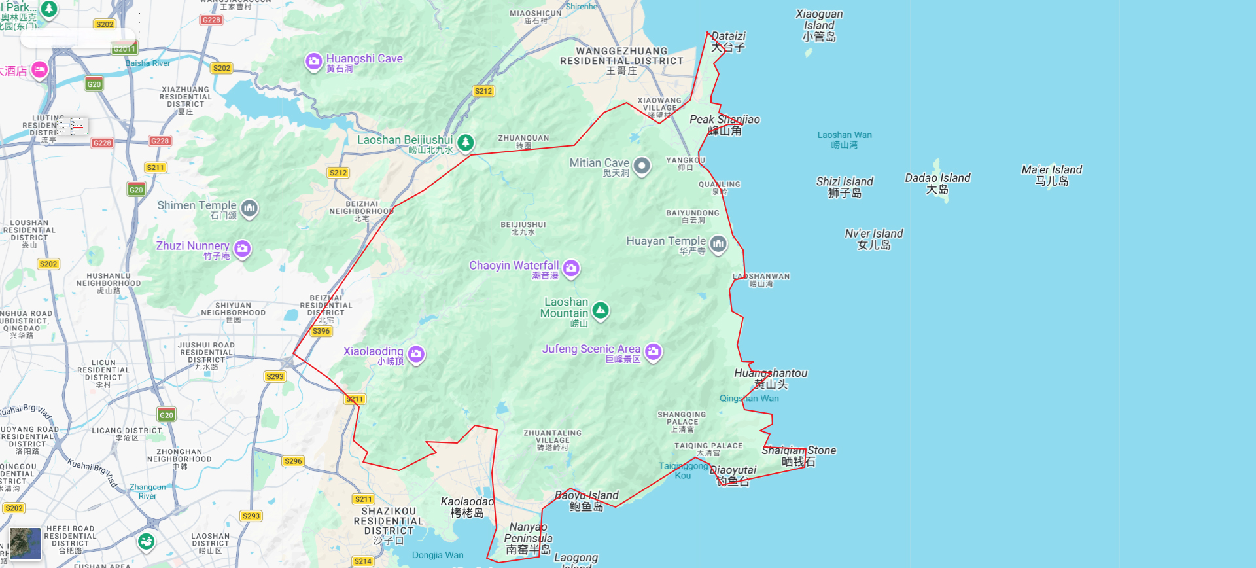Select the Miaoshicun label
Viewport: 1256px width, 568px height.
click(x=536, y=17)
